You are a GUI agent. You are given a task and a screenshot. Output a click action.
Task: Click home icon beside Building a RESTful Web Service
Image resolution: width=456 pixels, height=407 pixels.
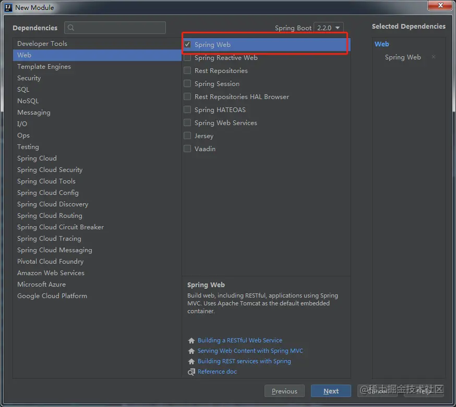191,340
